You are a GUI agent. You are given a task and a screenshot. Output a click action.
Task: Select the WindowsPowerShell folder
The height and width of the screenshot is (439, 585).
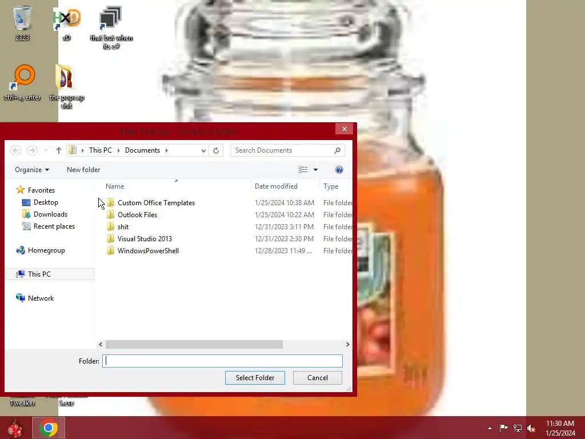click(x=148, y=250)
